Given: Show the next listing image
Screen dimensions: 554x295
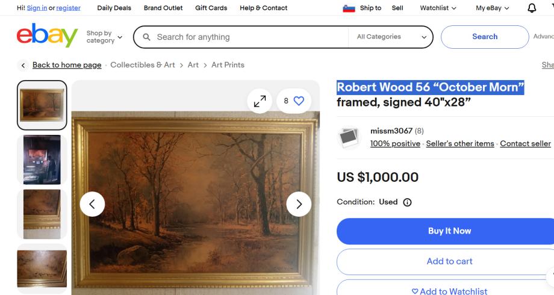Looking at the screenshot, I should 299,204.
